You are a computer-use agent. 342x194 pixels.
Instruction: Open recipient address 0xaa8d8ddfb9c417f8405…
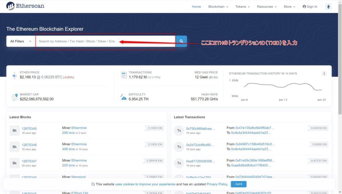click(x=251, y=165)
